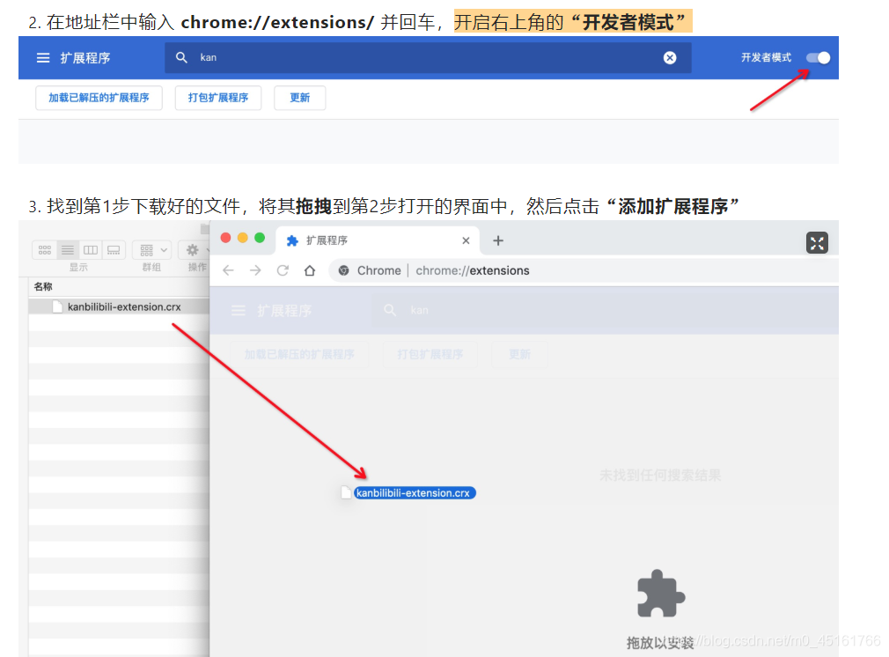Click the kan search field in blue header
Image resolution: width=889 pixels, height=657 pixels.
click(x=428, y=57)
